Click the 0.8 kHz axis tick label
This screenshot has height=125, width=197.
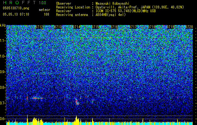pos(3,87)
